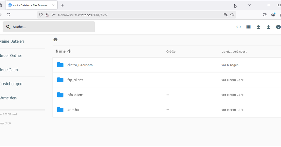Bookmark this page with the star
The image size is (281, 147).
[232, 15]
